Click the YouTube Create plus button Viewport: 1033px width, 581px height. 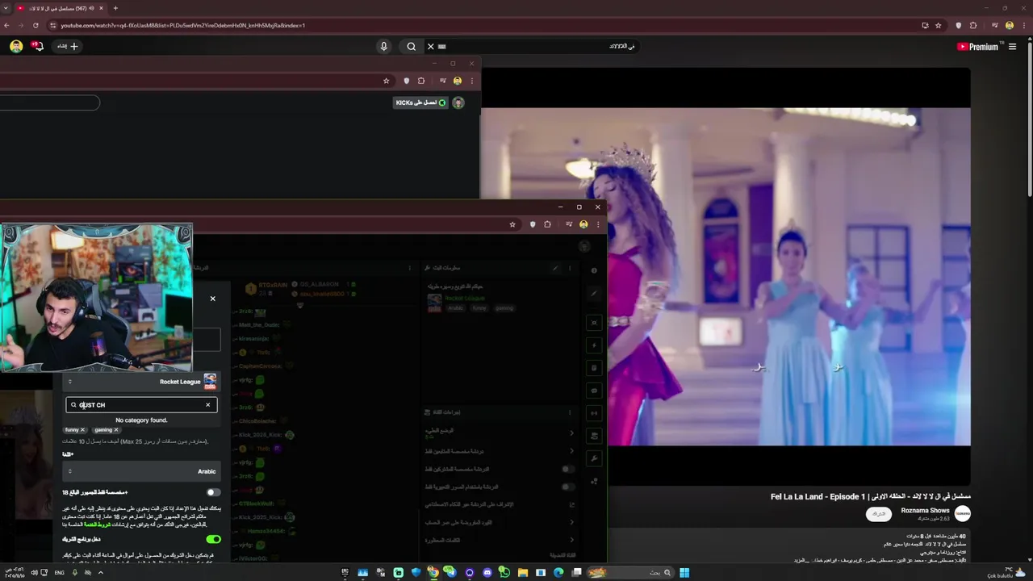(x=68, y=46)
